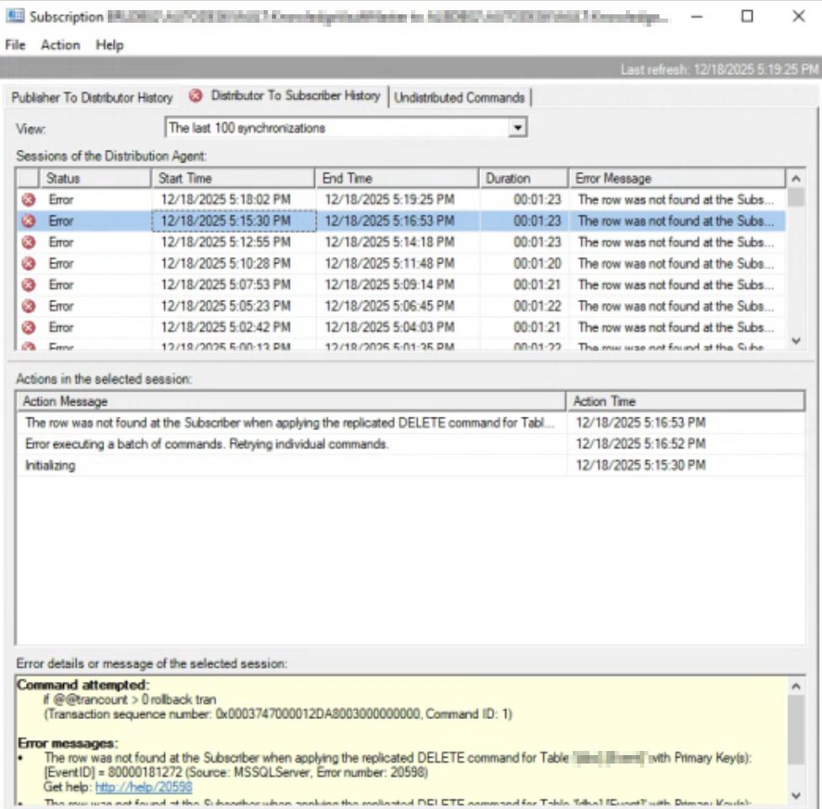
Task: Click error icon of 5:10:28 PM session
Action: point(29,263)
